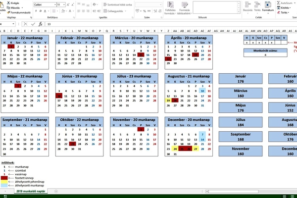Confirm the entry with the formula bar checkmark

point(33,24)
